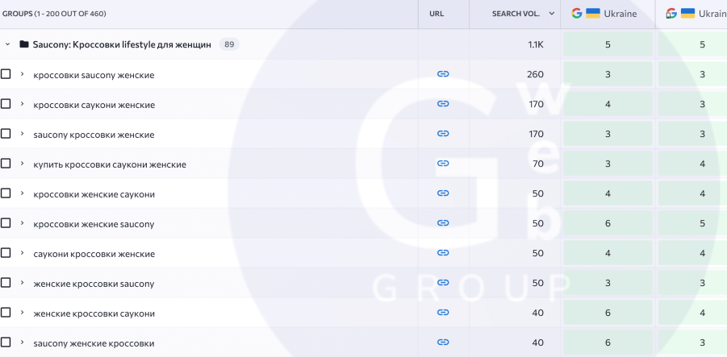727x357 pixels.
Task: Tick checkbox for кроссовки saucony женские
Action: (x=6, y=74)
